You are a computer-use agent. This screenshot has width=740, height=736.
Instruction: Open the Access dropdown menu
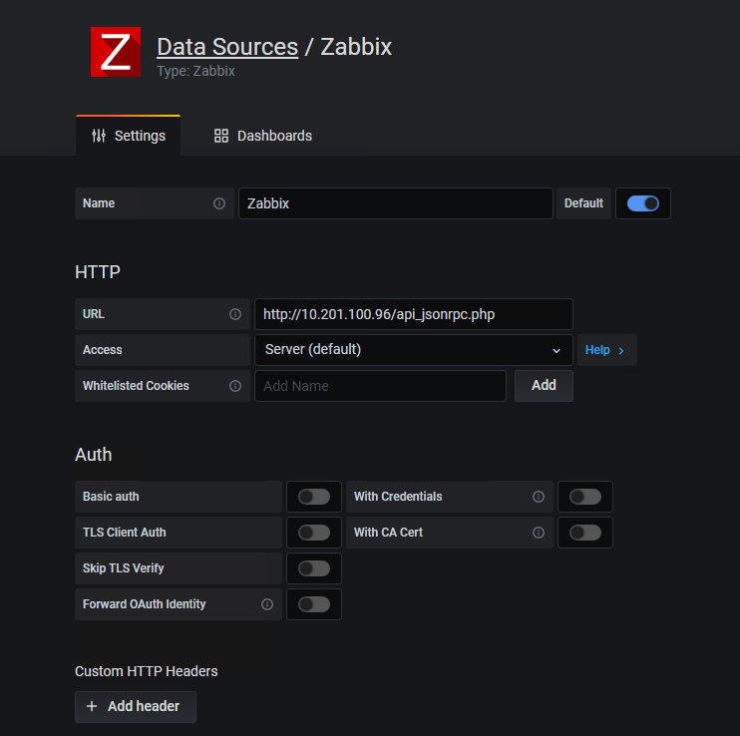413,350
